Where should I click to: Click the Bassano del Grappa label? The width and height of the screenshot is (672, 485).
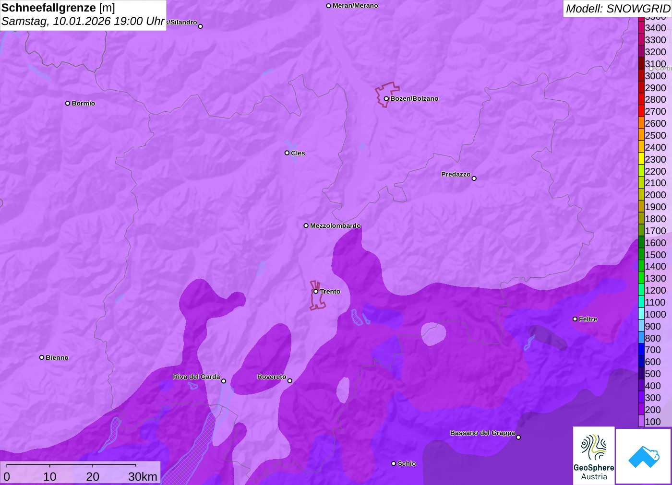point(482,433)
